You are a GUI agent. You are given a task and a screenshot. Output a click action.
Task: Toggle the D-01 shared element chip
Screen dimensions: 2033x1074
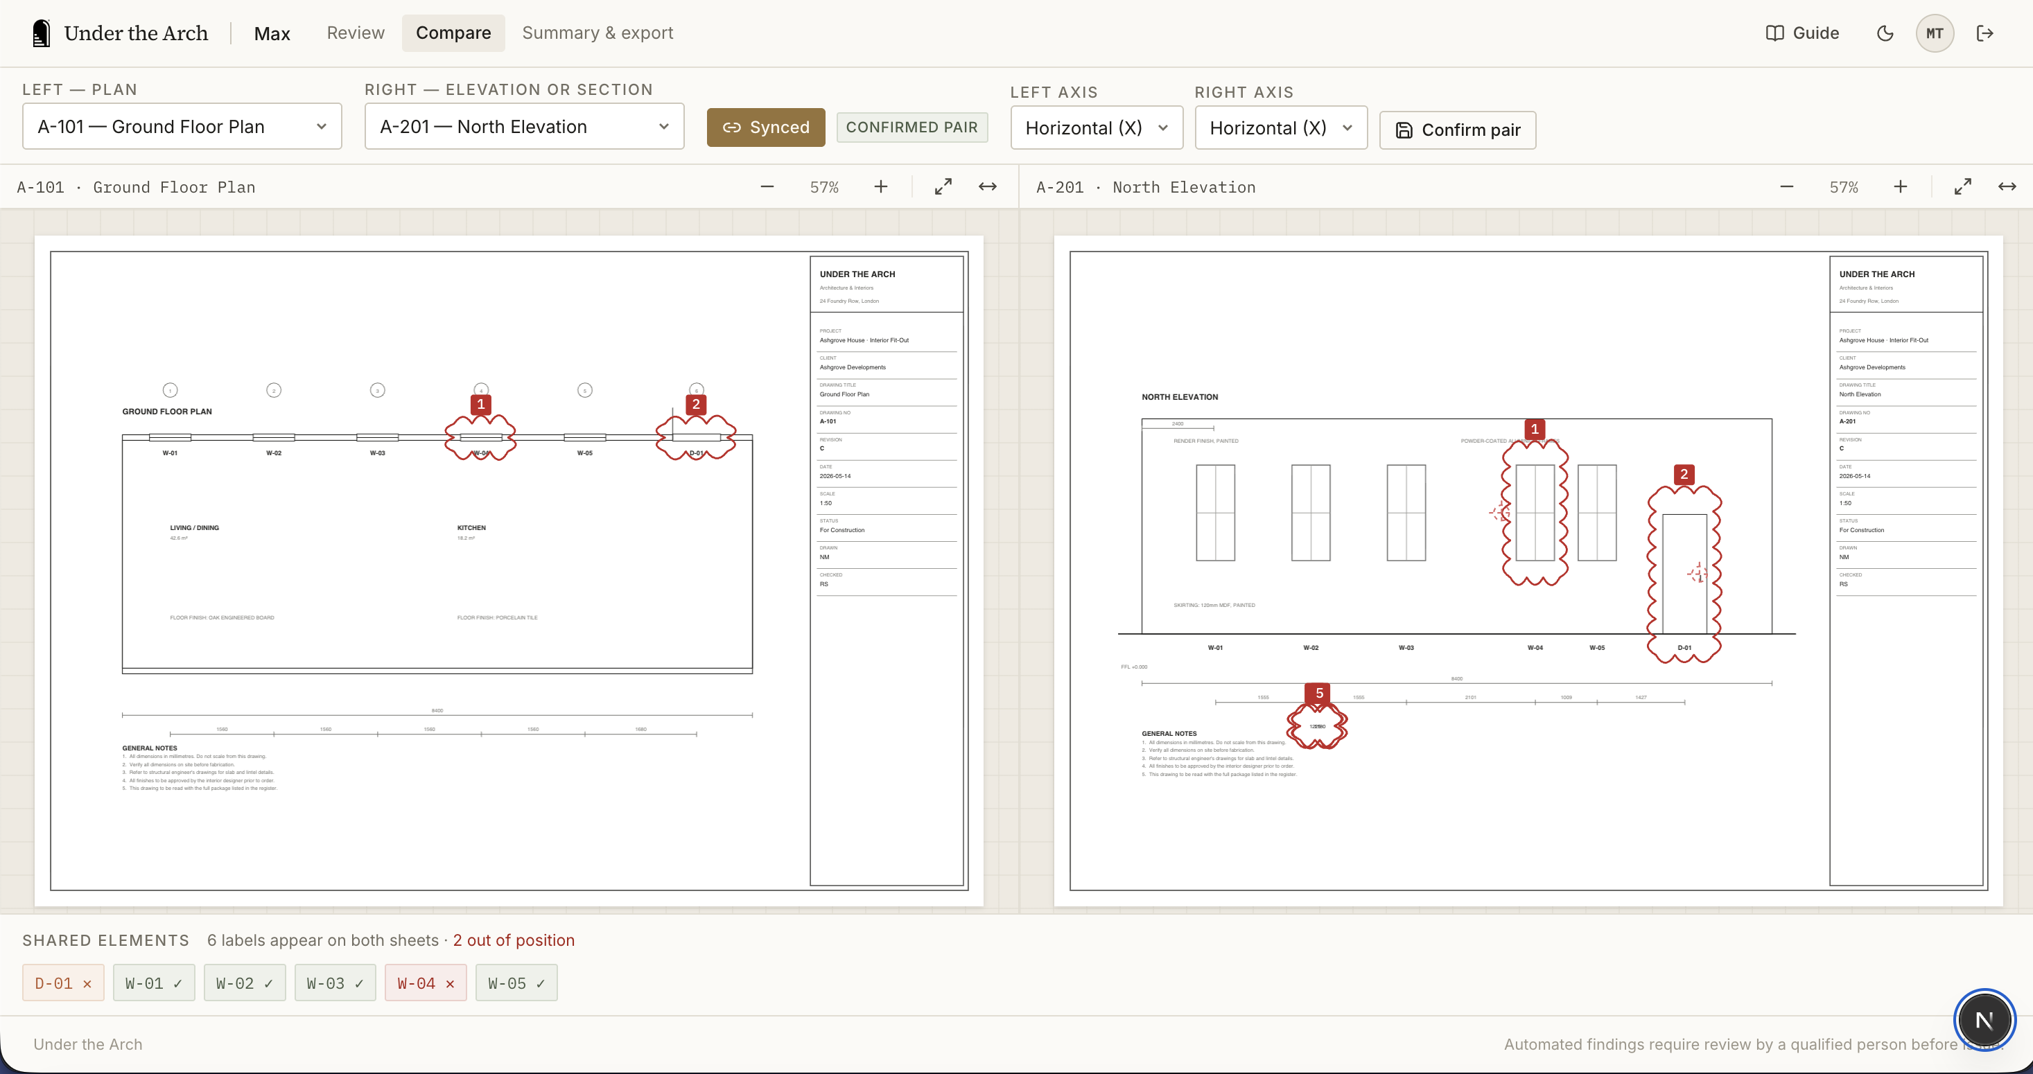63,983
